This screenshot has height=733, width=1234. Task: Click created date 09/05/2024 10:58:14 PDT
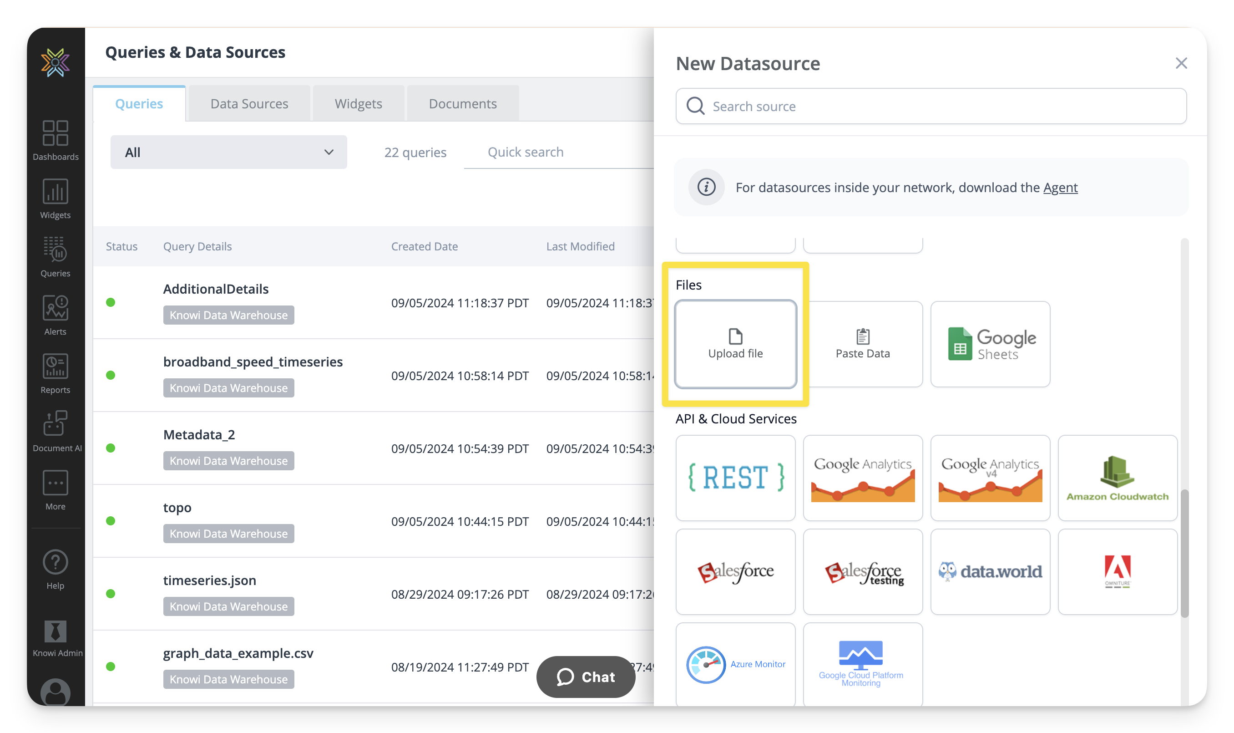(x=460, y=376)
